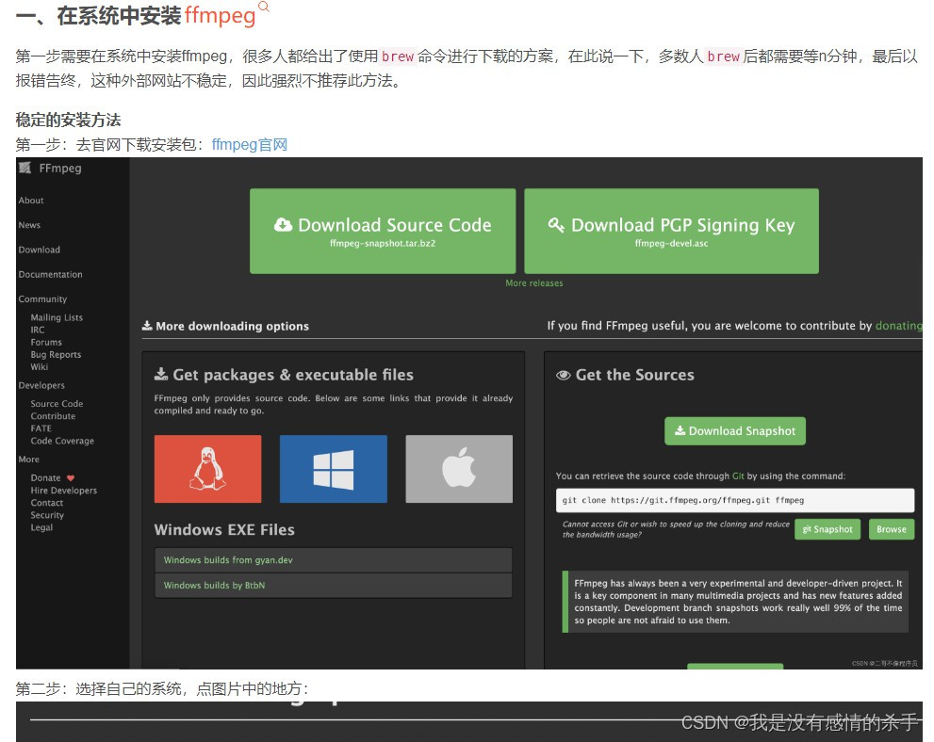Viewport: 934px width, 742px height.
Task: Select the Windows logo icon tile
Action: [x=334, y=469]
